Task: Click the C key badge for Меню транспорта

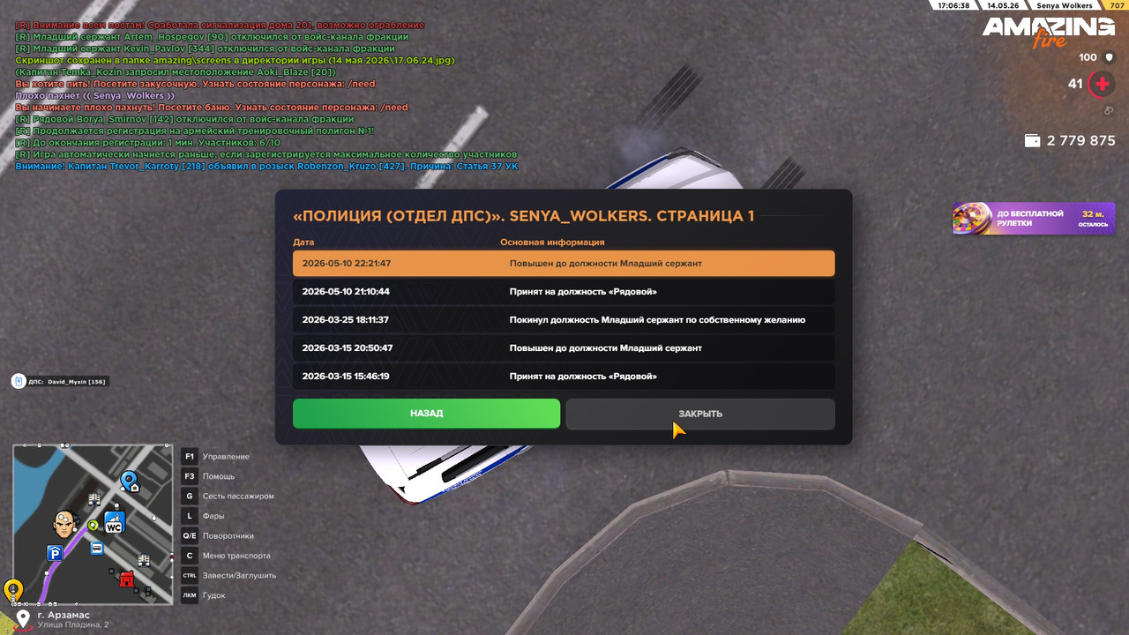Action: [190, 556]
